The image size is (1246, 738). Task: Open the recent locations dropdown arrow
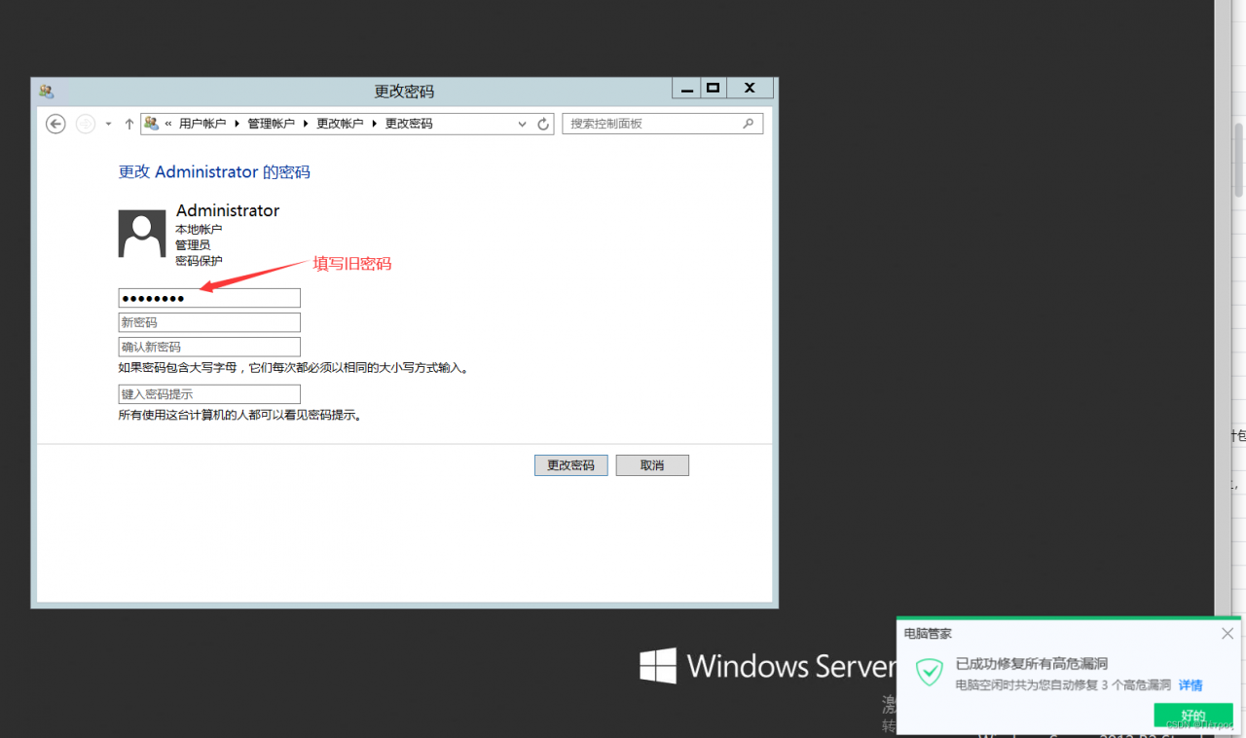click(108, 124)
